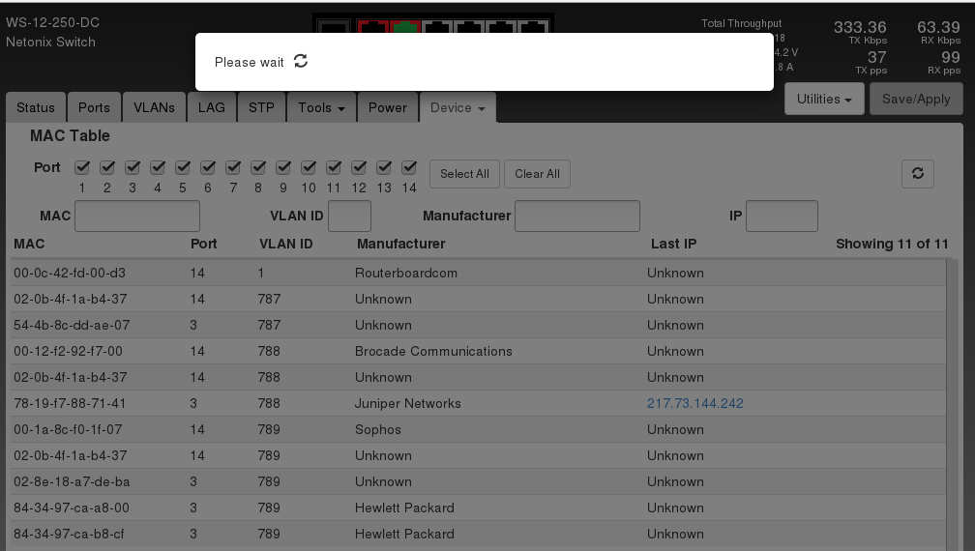Click the Save/Apply button
Screen dimensions: 975x551
(x=915, y=99)
